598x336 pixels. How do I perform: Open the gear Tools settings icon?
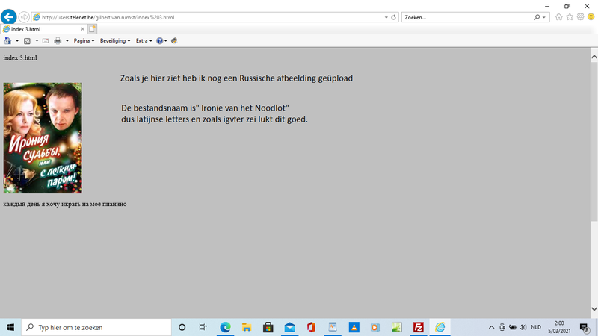coord(580,16)
